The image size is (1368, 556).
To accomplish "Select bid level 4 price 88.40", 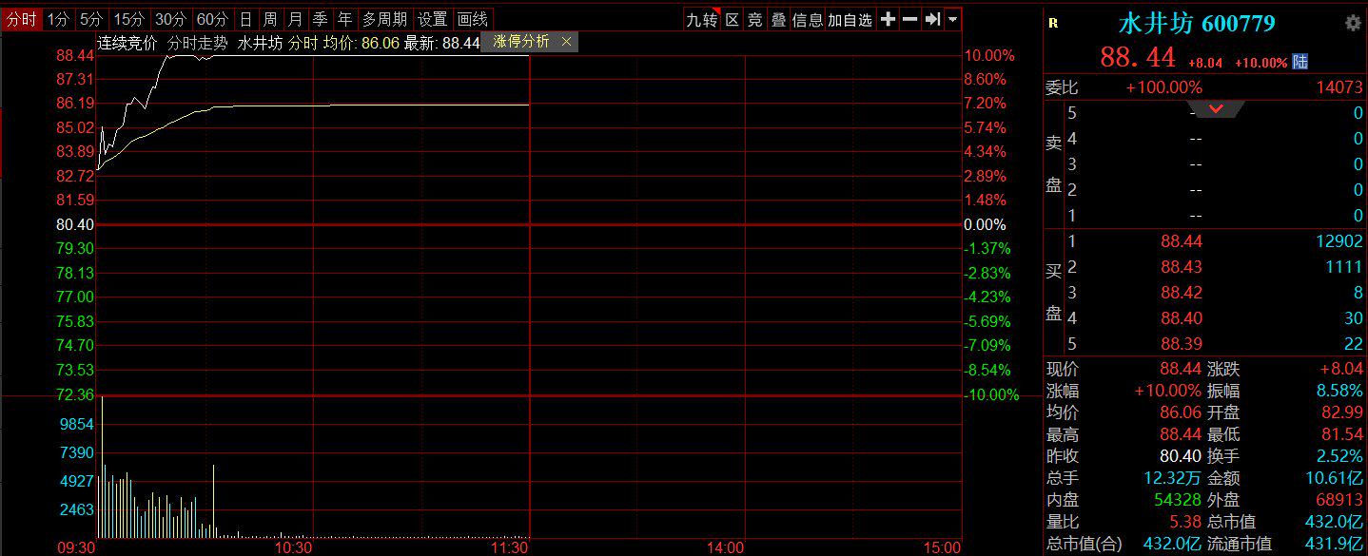I will (x=1182, y=318).
